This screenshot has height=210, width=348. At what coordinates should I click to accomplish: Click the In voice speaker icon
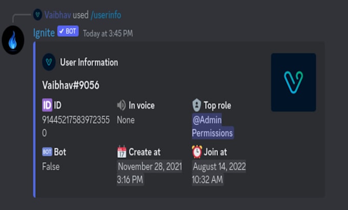(121, 105)
